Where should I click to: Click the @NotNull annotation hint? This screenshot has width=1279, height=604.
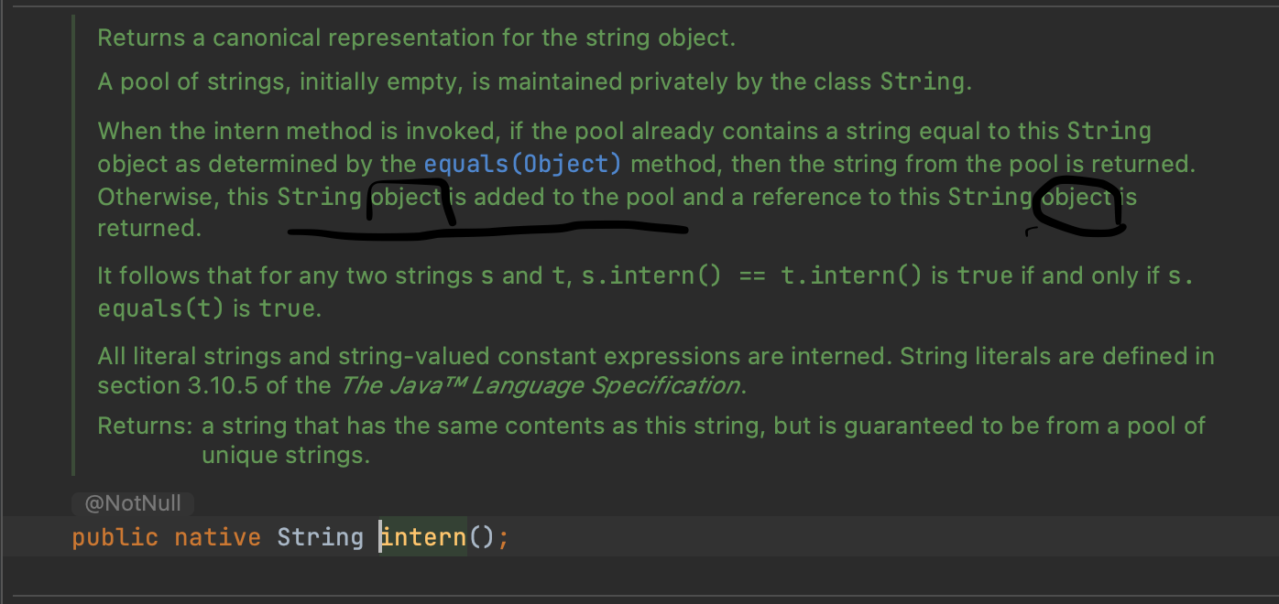click(133, 503)
